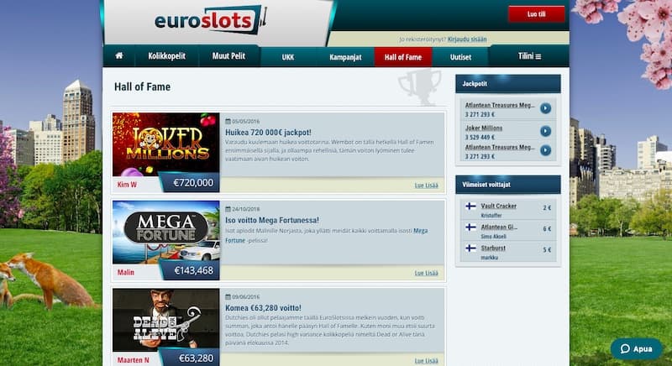Image resolution: width=672 pixels, height=366 pixels.
Task: Click the euroslots logo
Action: pos(210,20)
